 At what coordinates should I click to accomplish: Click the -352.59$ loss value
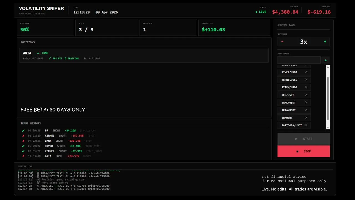pos(77,136)
